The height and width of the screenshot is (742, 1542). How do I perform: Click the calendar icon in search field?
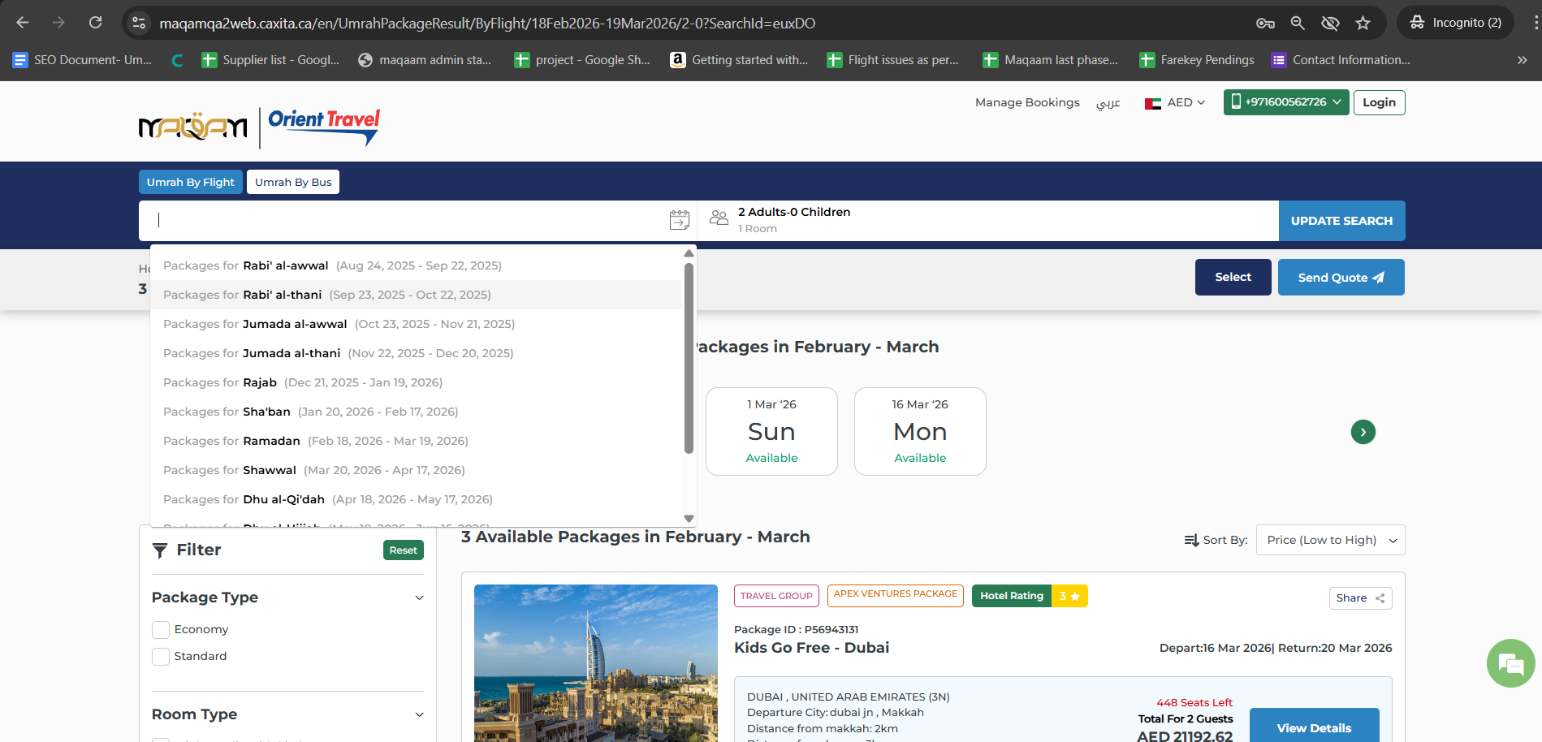[x=679, y=220]
